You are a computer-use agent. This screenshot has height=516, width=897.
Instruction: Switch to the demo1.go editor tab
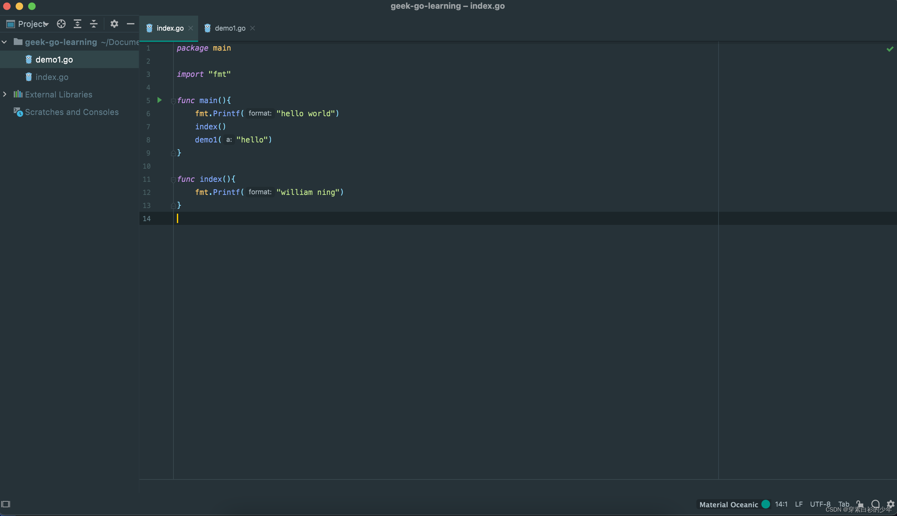point(230,28)
